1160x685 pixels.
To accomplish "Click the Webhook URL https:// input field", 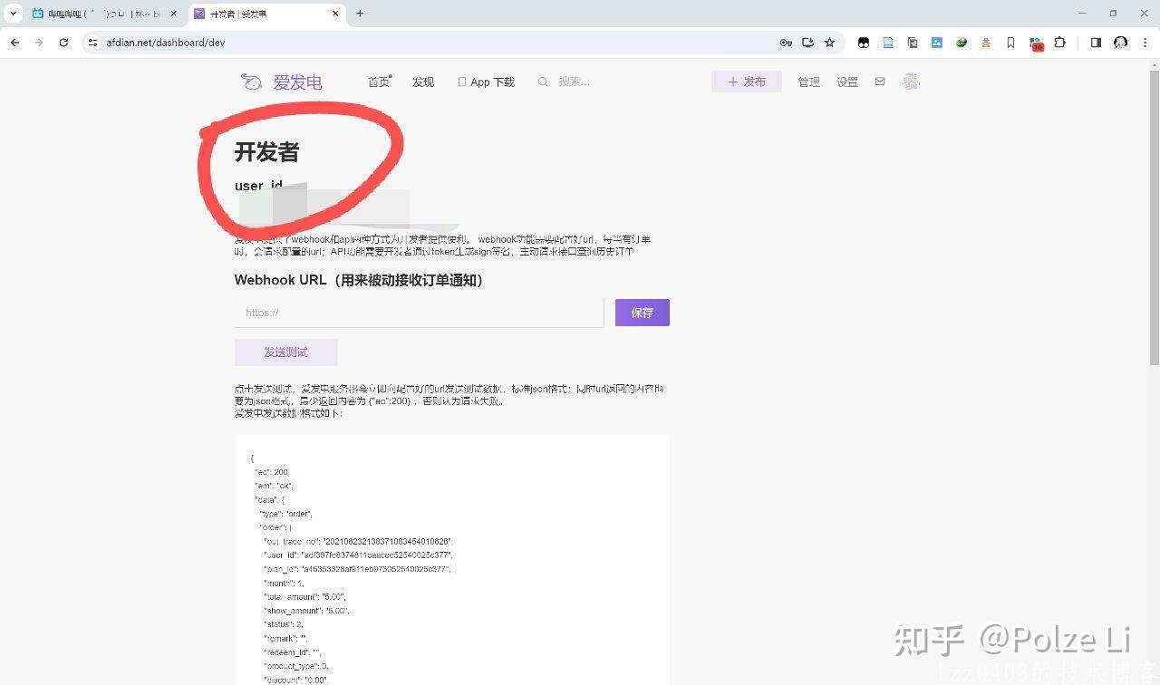I will [x=419, y=313].
